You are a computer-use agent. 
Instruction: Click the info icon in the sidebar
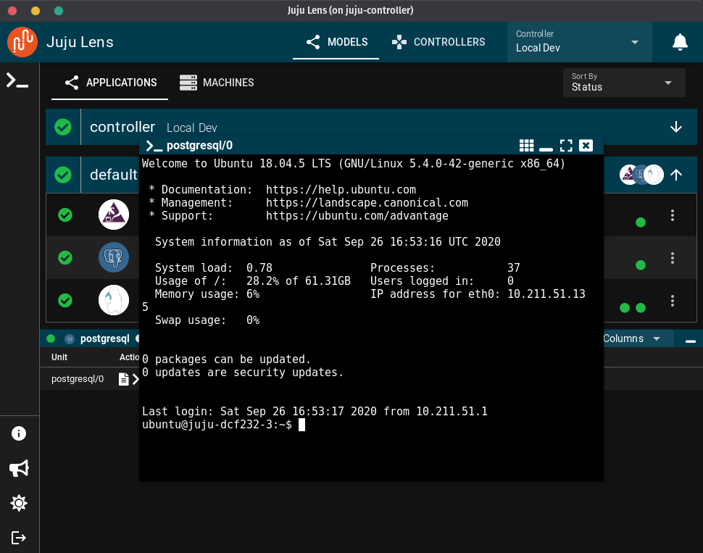click(x=18, y=433)
